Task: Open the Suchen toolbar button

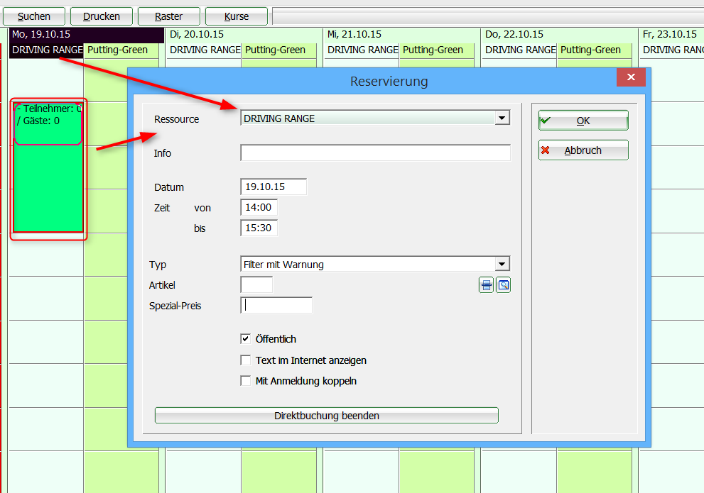Action: point(34,16)
